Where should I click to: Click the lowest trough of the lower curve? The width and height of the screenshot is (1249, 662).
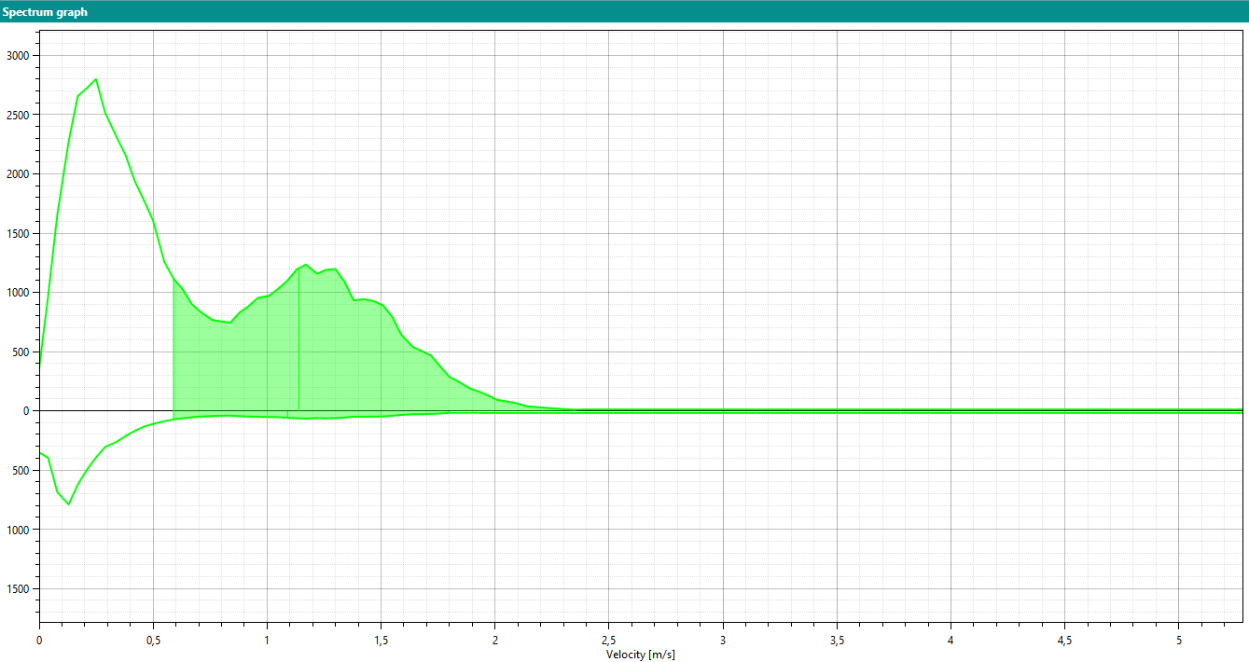[x=68, y=504]
